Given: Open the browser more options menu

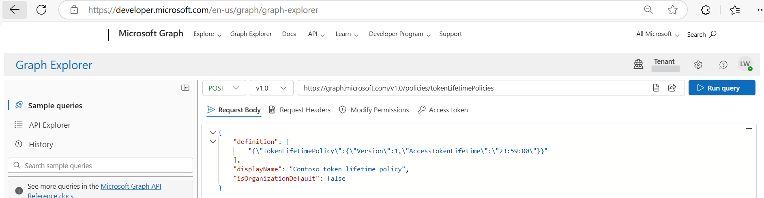Looking at the screenshot, I should (x=760, y=10).
